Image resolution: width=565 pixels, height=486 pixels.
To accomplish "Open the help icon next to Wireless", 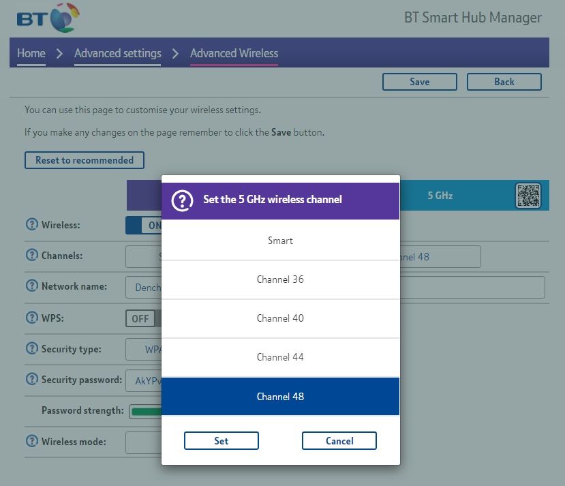I will point(32,224).
